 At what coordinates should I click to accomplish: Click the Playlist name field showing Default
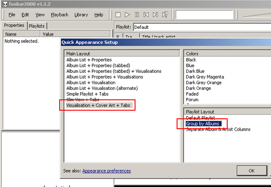202,27
